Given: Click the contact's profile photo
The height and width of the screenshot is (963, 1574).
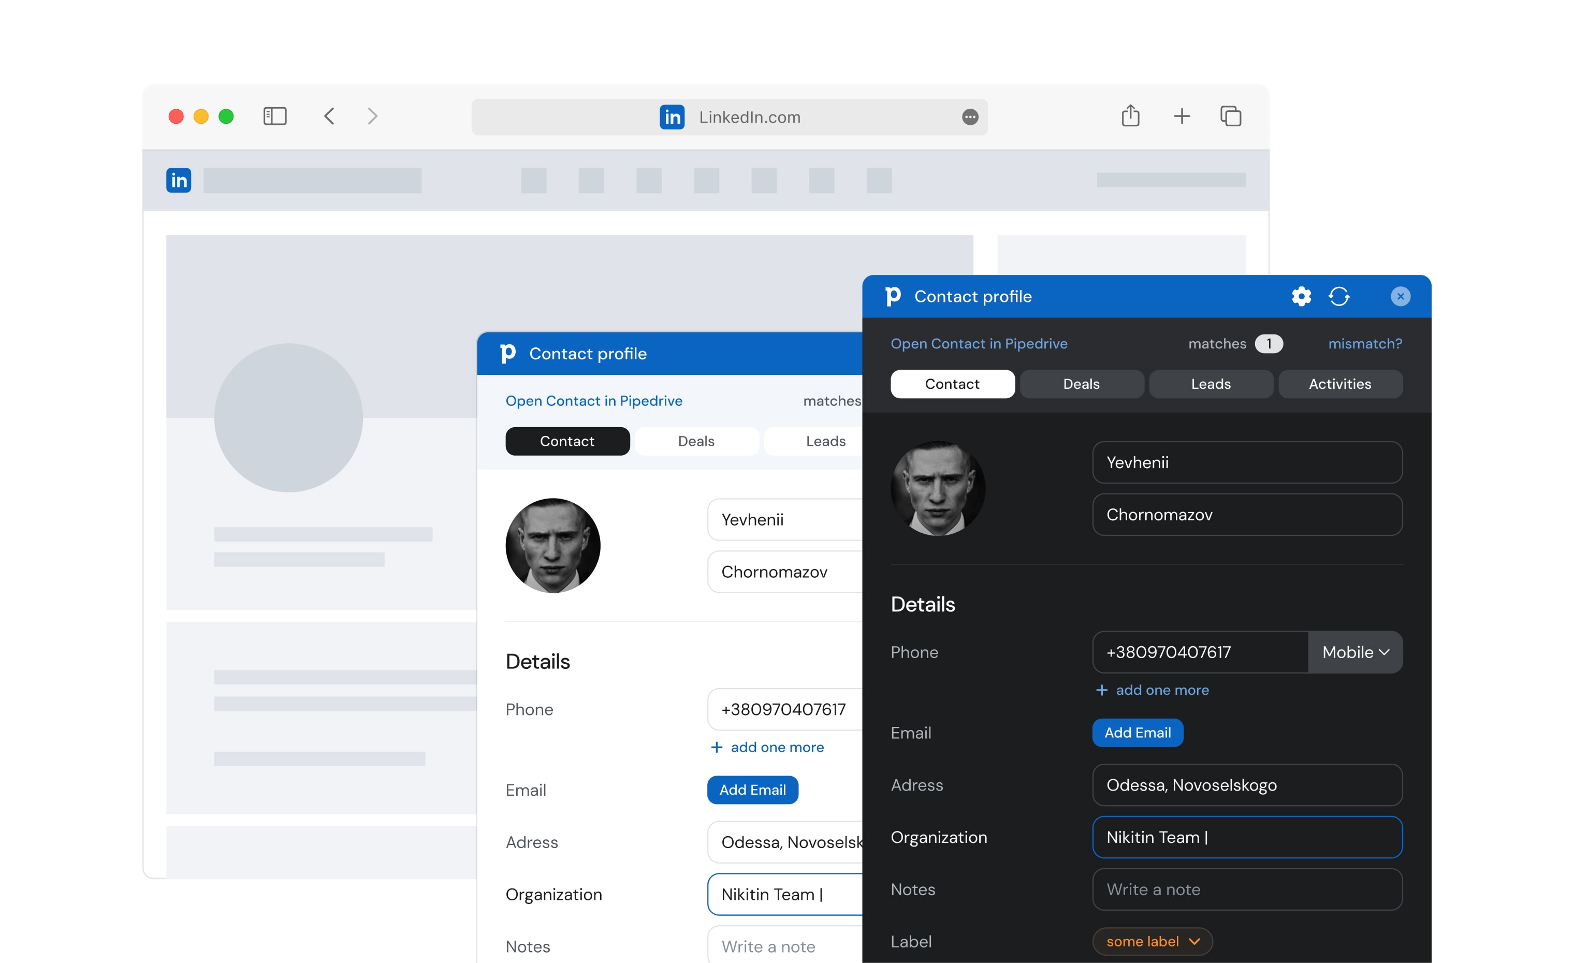Looking at the screenshot, I should [x=937, y=488].
